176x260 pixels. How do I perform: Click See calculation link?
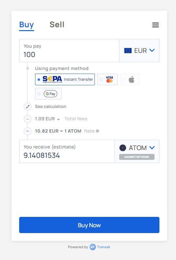click(51, 106)
